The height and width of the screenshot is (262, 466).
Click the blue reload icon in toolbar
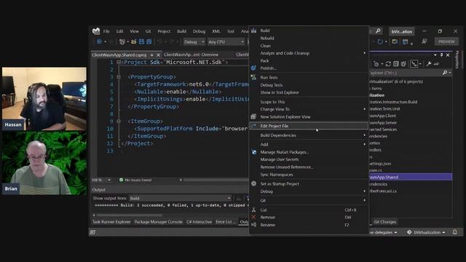380,42
